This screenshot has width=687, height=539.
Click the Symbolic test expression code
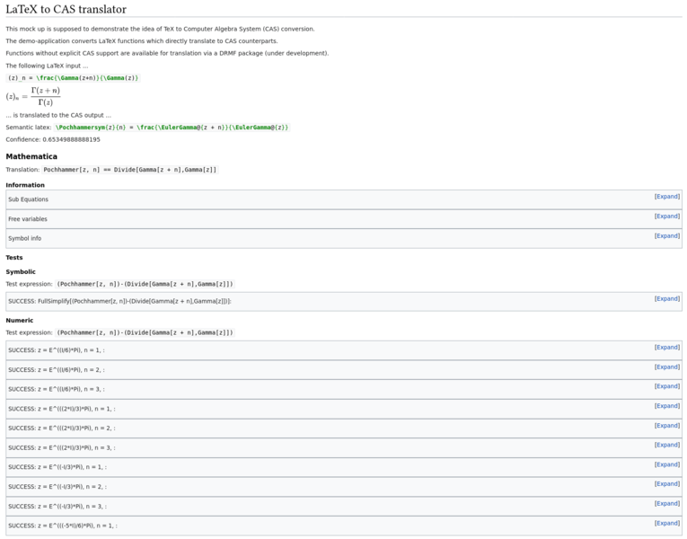click(x=145, y=284)
